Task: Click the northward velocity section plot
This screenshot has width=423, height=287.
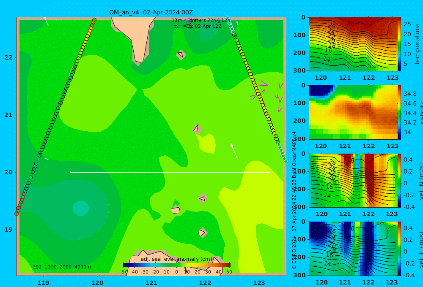Action: [x=353, y=180]
